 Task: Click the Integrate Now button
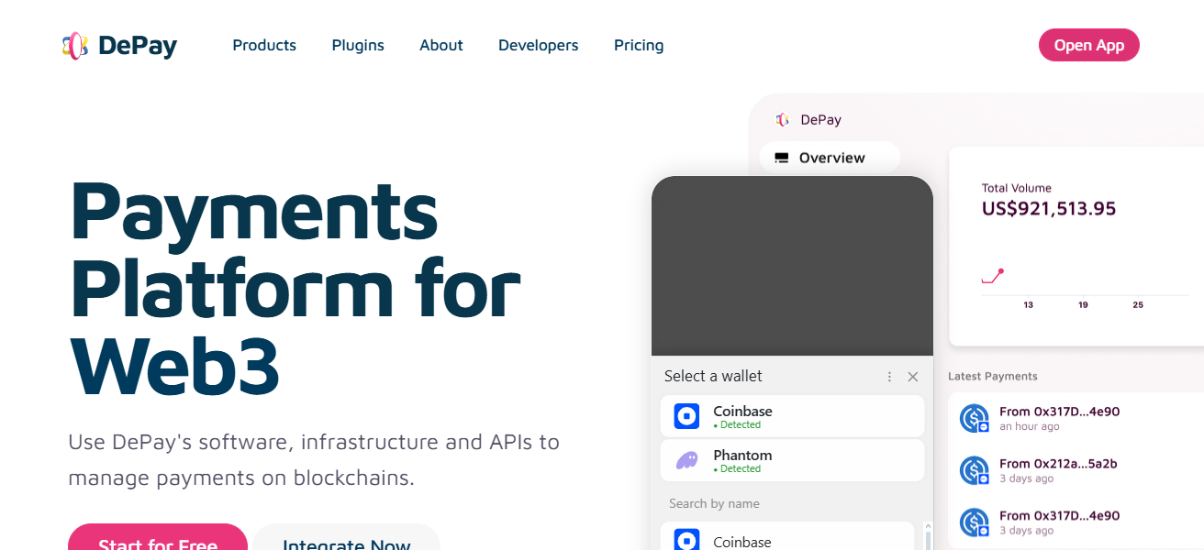[346, 539]
